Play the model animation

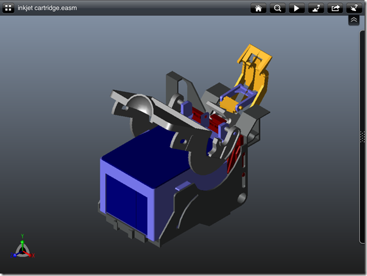point(297,8)
